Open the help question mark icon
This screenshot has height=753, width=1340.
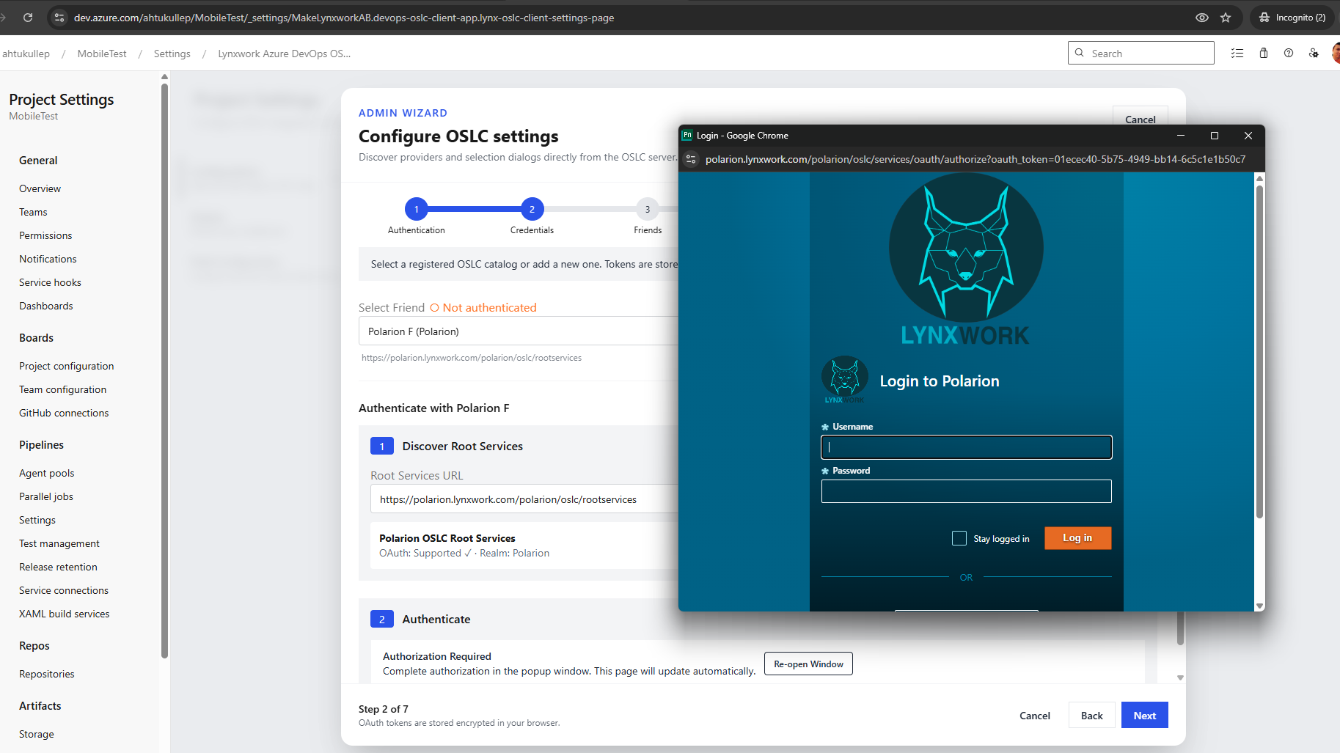tap(1289, 53)
